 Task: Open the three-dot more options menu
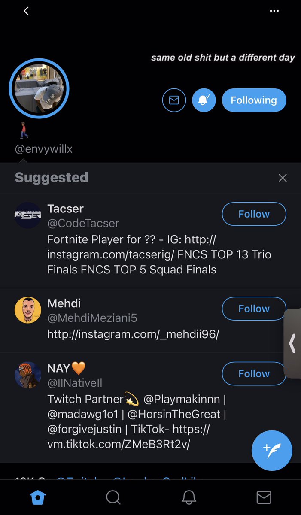274,11
